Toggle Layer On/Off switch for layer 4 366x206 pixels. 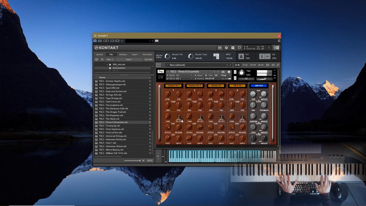click(x=242, y=117)
